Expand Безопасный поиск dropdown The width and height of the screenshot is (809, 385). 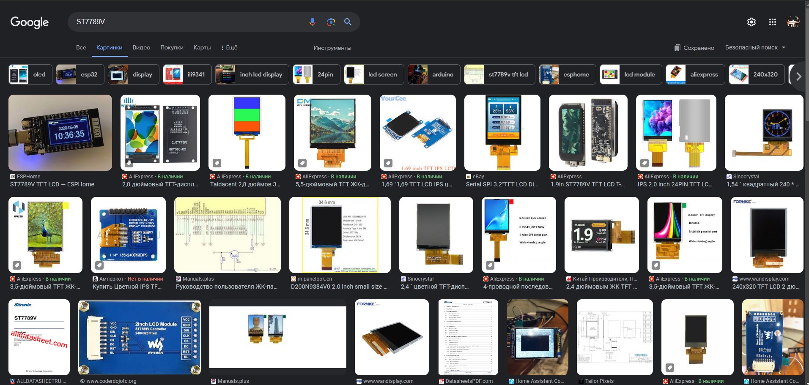click(755, 47)
